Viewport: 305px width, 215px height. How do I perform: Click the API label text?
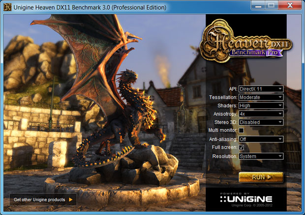(233, 89)
